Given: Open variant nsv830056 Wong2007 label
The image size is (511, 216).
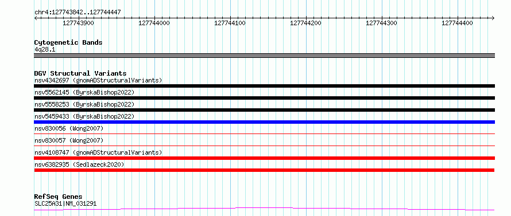Looking at the screenshot, I should 69,128.
